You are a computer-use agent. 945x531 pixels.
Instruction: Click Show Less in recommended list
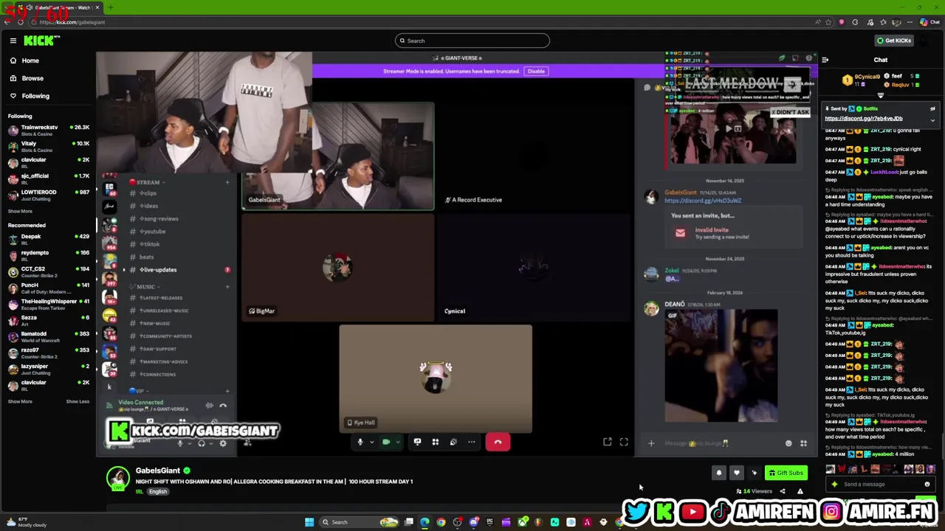(x=78, y=401)
